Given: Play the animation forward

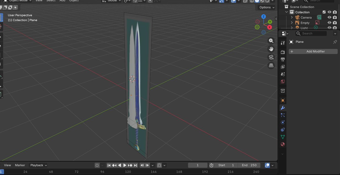Looking at the screenshot, I should pyautogui.click(x=125, y=165).
